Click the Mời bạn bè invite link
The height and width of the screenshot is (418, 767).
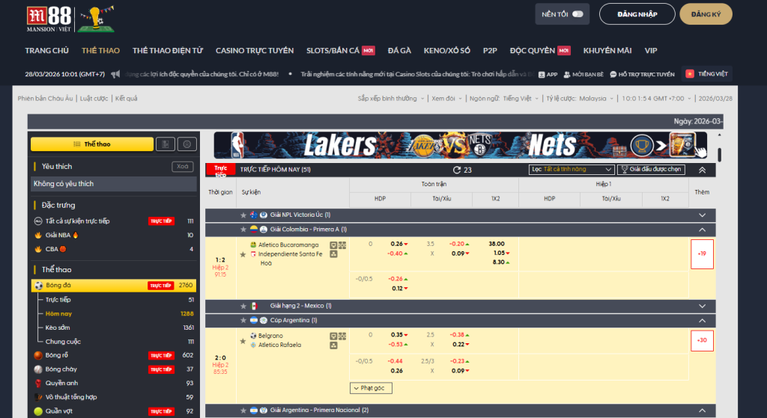point(583,74)
